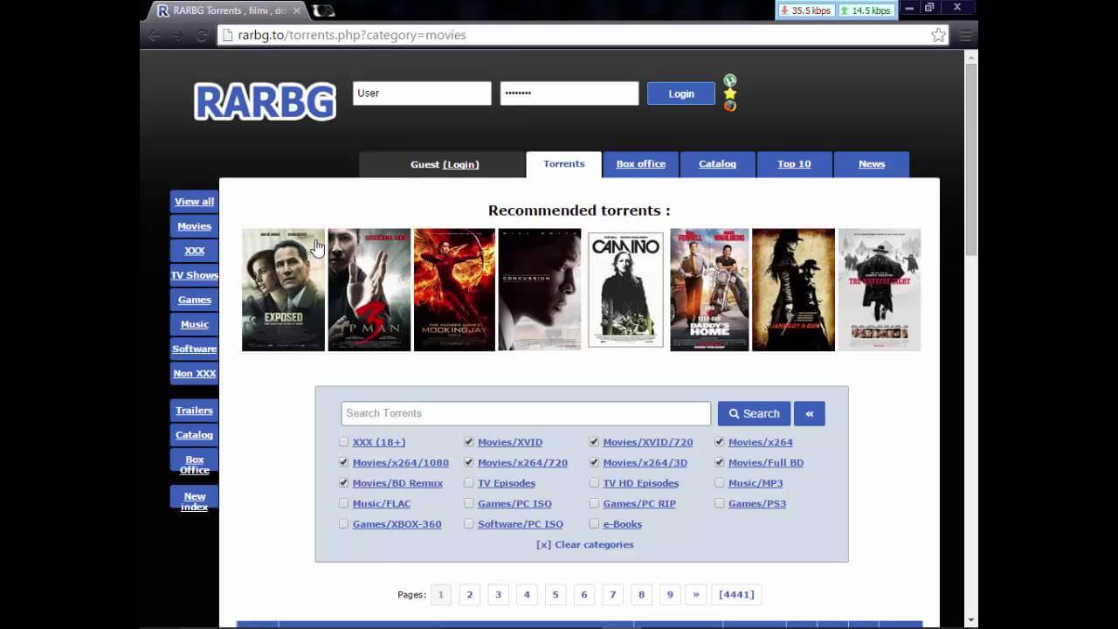
Task: Open New index from the sidebar
Action: click(x=194, y=501)
